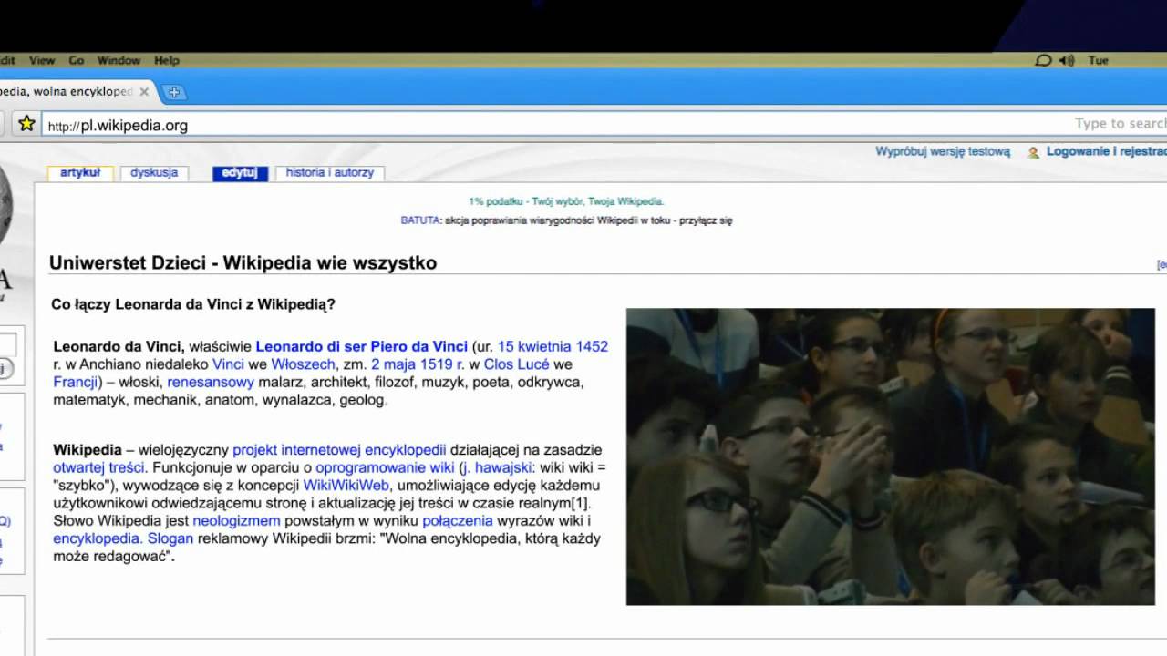
Task: Click 'Wypróbuj wersję testową' link
Action: click(x=943, y=152)
